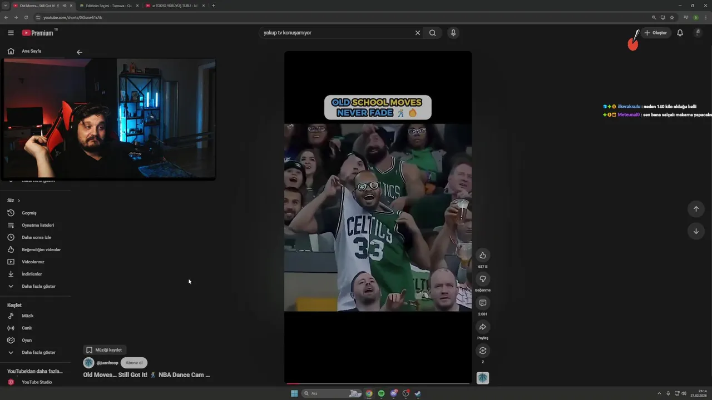Open the @juanhoop channel link
712x400 pixels.
pyautogui.click(x=107, y=363)
